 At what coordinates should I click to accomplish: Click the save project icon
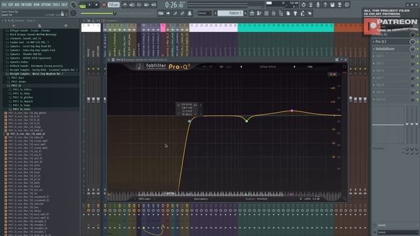pyautogui.click(x=333, y=5)
